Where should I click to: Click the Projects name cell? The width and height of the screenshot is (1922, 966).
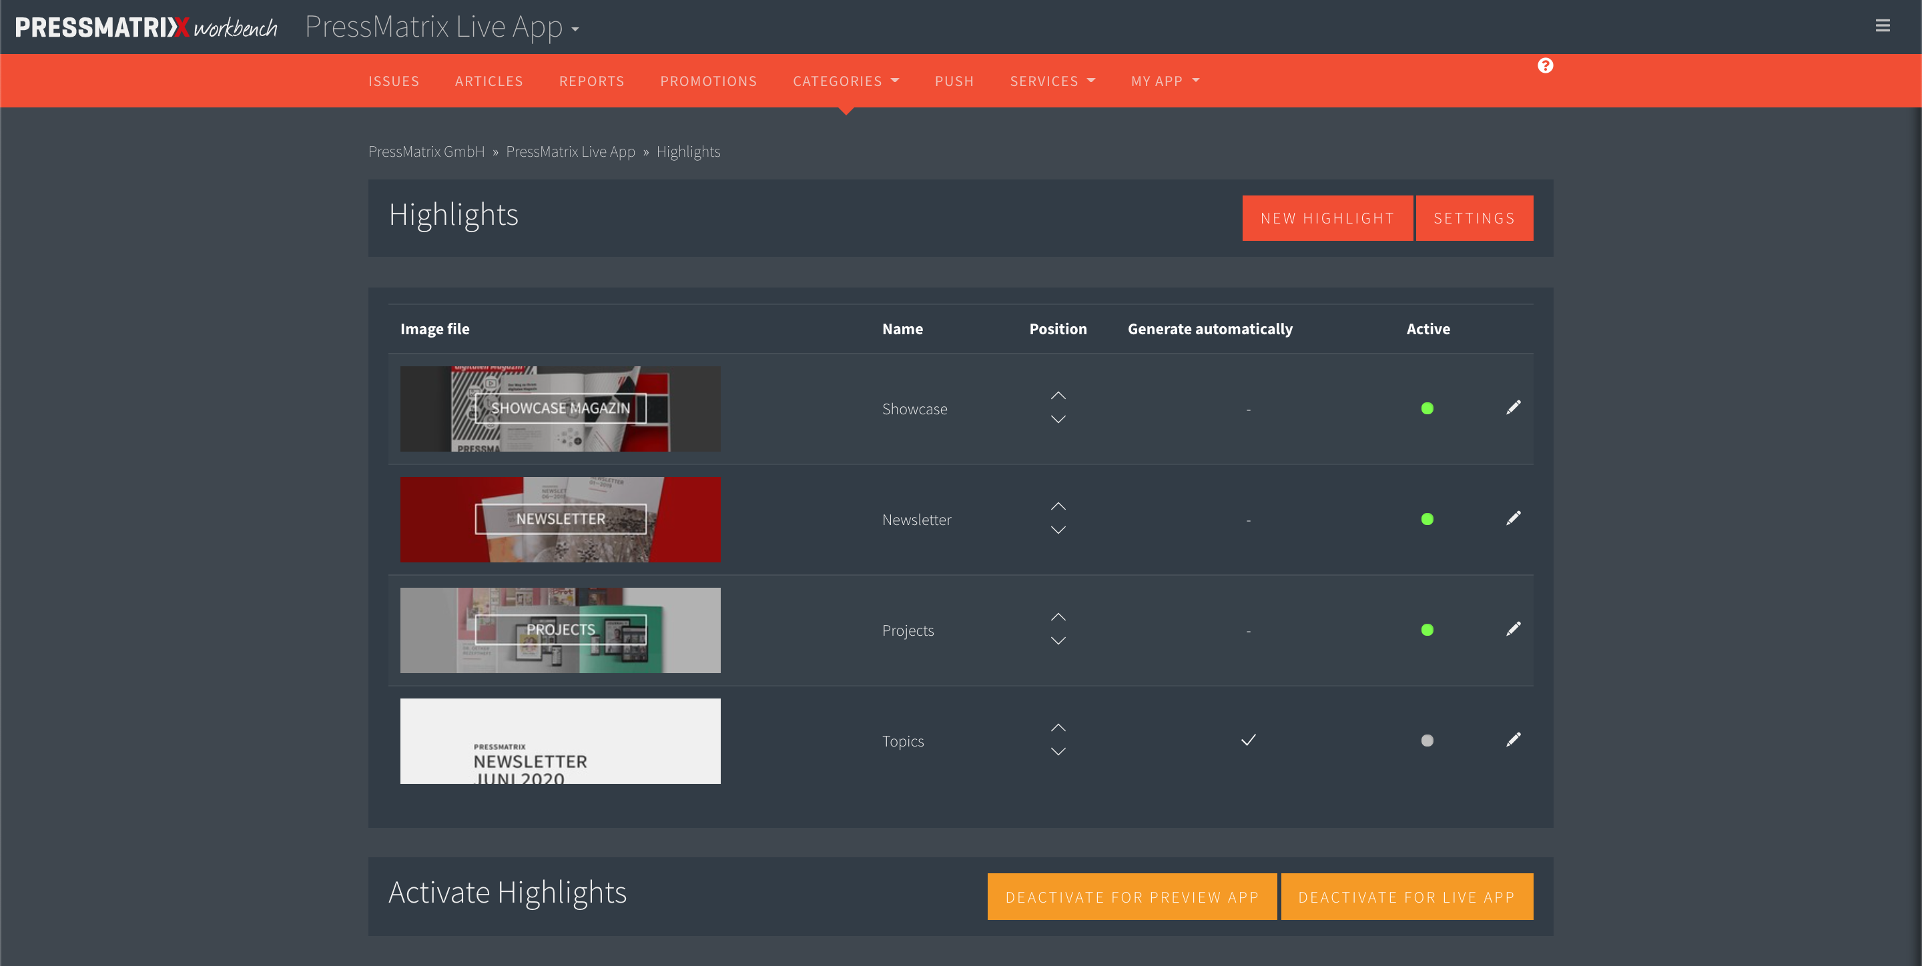(908, 630)
